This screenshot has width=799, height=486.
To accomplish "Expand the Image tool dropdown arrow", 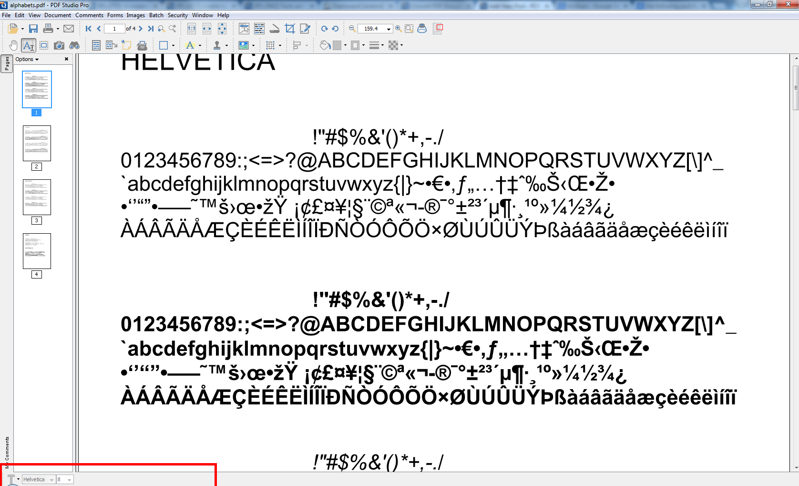I will (253, 46).
